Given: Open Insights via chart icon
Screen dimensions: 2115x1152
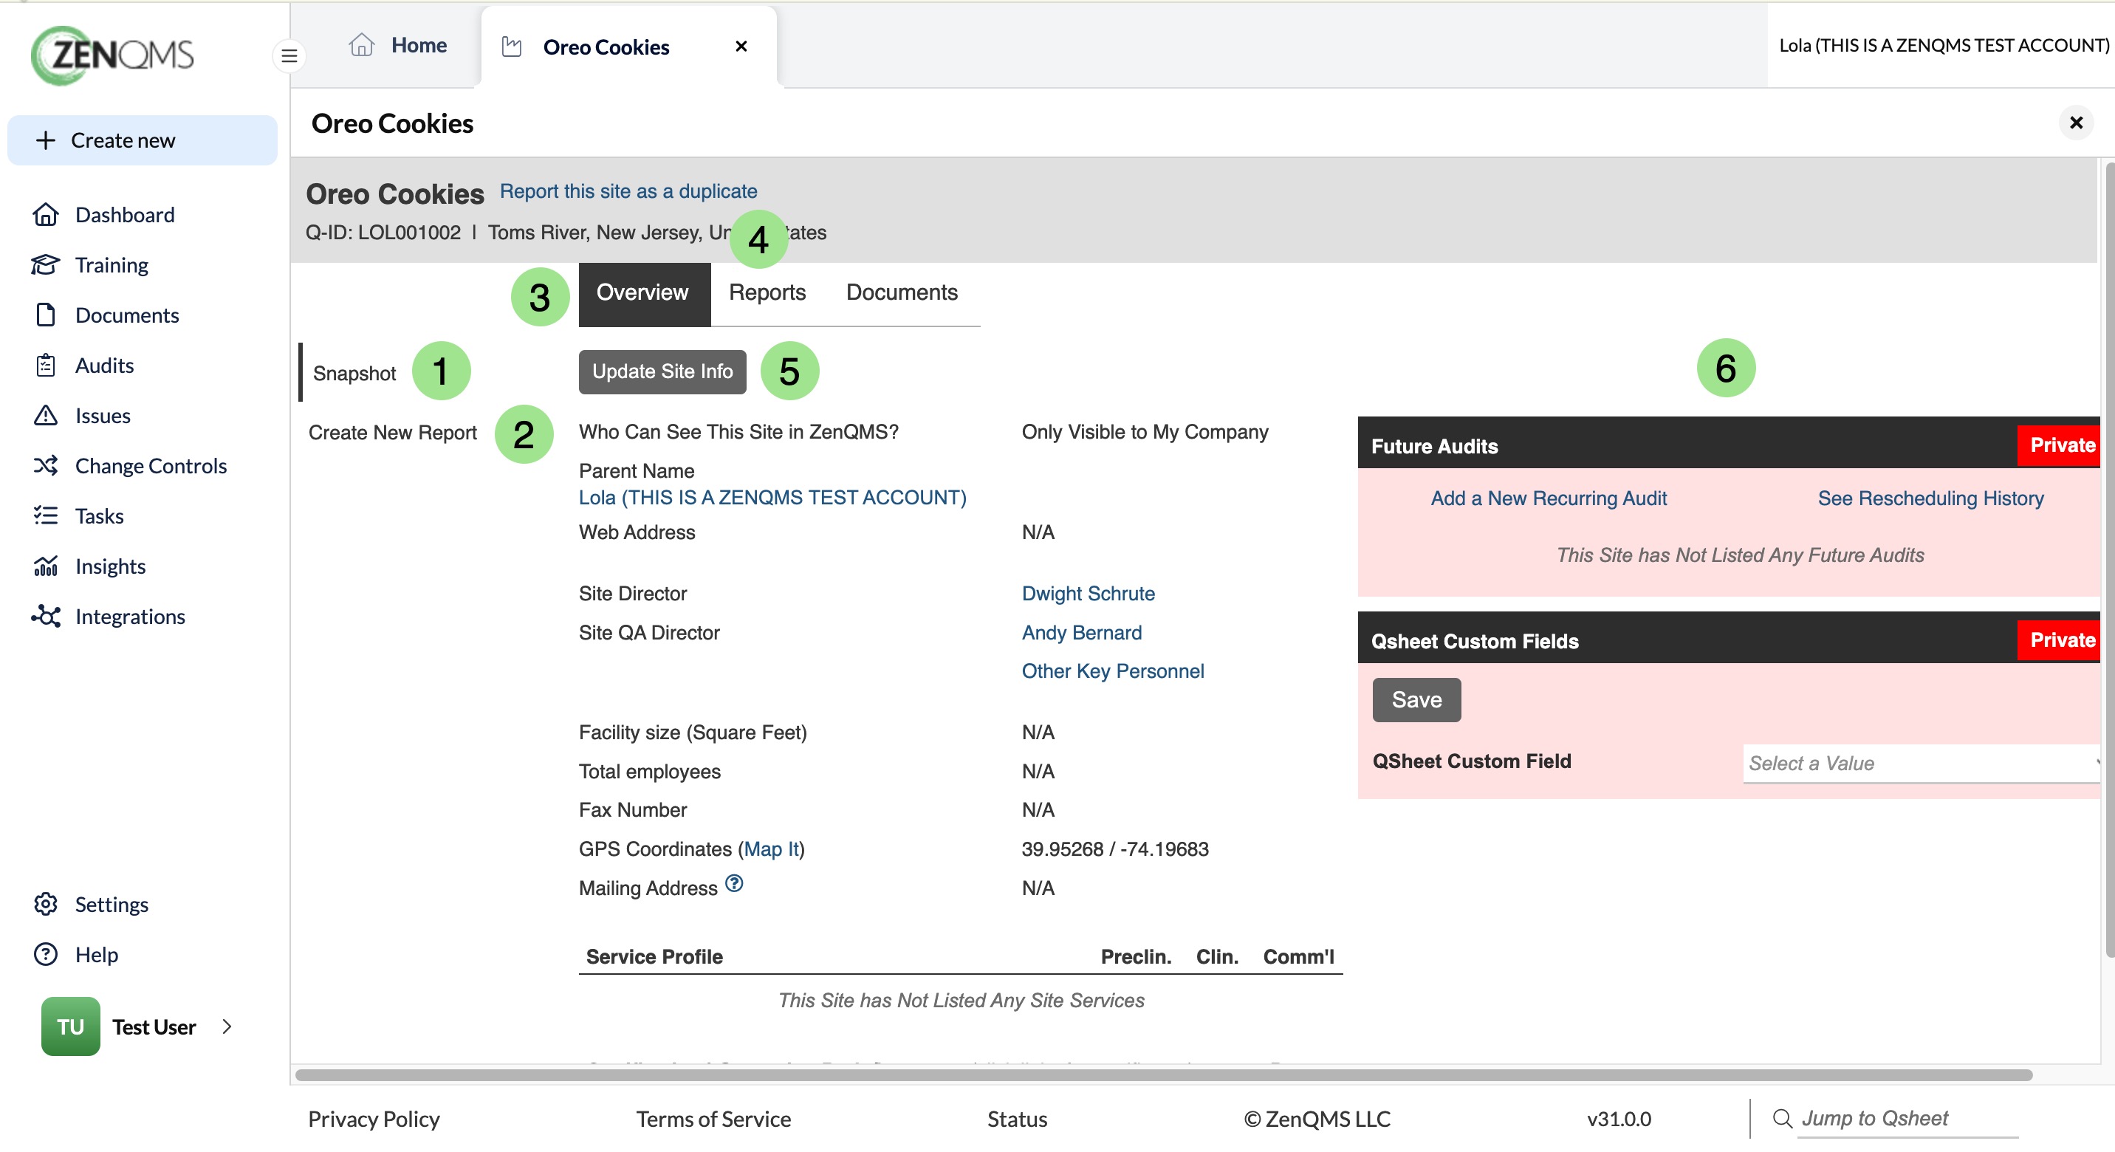Looking at the screenshot, I should [x=45, y=566].
